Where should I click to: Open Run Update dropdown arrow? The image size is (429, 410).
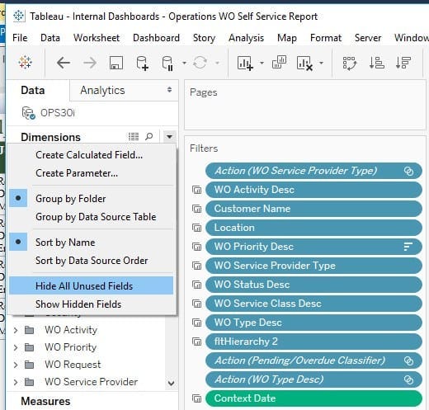[x=217, y=63]
